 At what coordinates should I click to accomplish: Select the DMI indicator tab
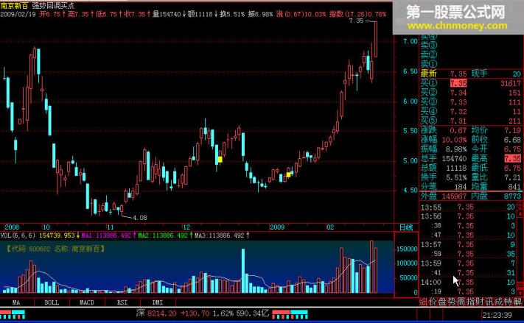pyautogui.click(x=158, y=302)
